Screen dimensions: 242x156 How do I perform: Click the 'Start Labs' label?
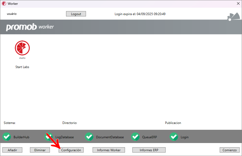click(x=22, y=67)
